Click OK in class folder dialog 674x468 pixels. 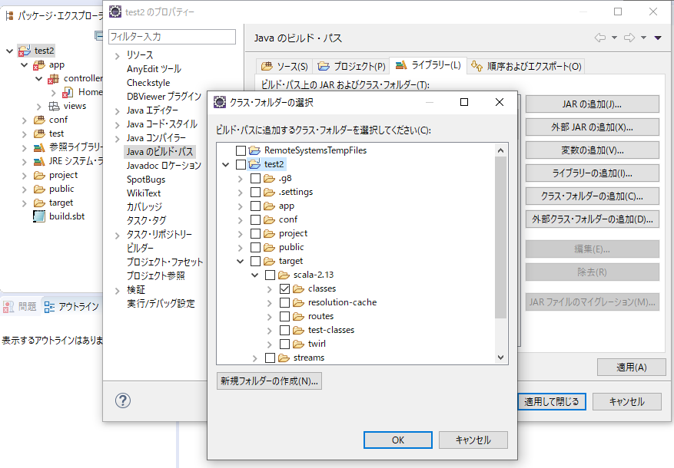[398, 440]
